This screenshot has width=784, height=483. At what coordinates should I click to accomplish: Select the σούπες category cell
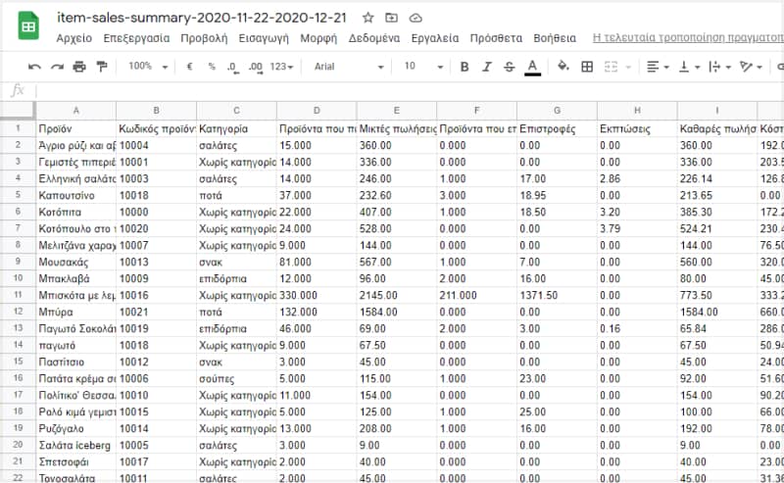236,378
